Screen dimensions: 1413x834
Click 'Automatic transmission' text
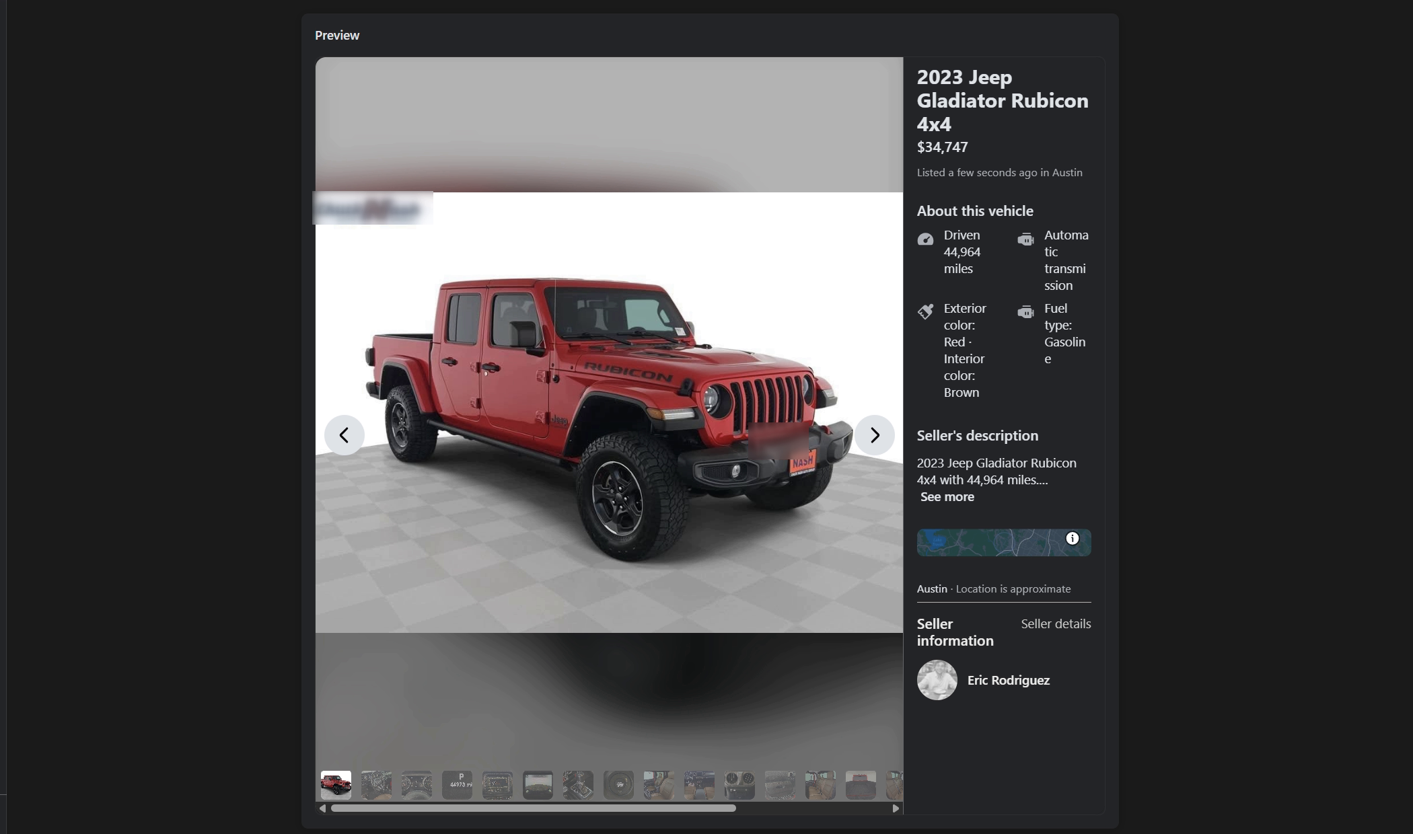coord(1066,260)
